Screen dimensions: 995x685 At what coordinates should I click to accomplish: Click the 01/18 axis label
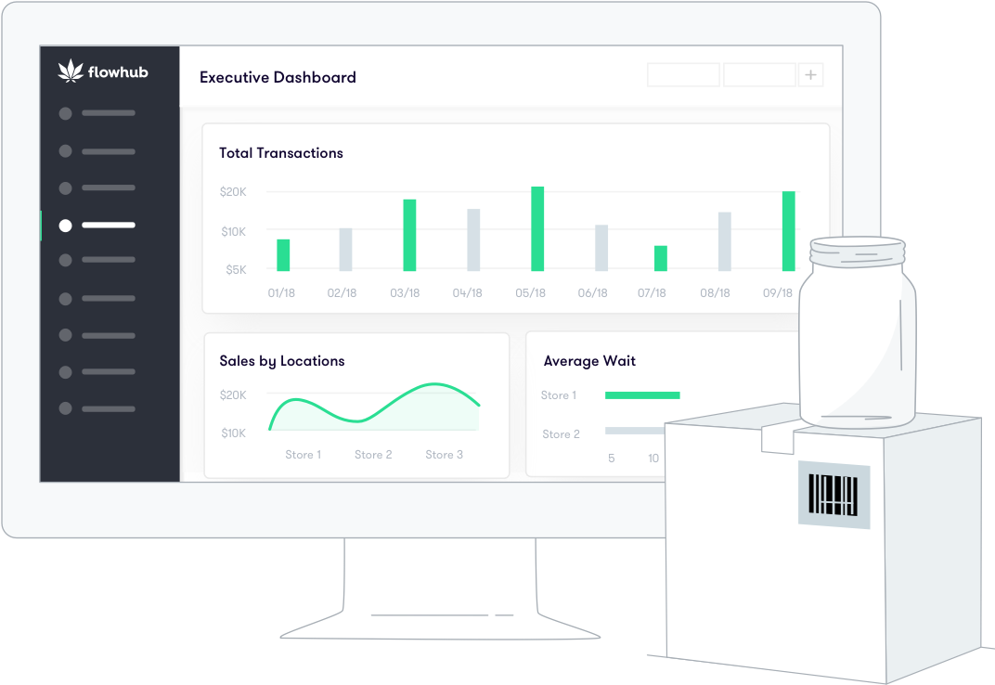pyautogui.click(x=281, y=293)
